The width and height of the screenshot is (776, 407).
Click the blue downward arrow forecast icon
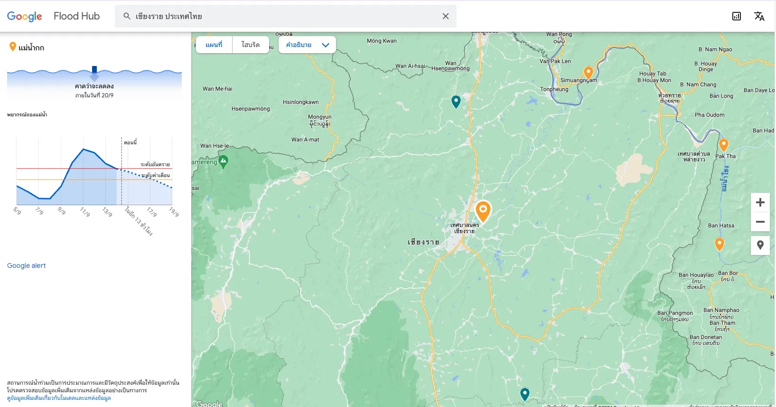[x=94, y=73]
